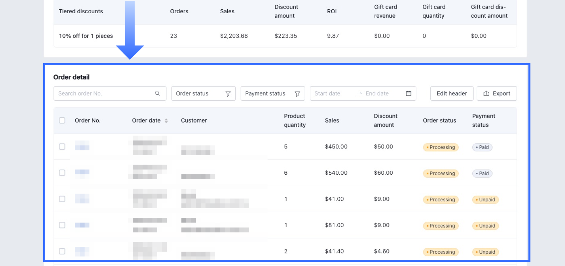Click the arrow between Start and End date
This screenshot has height=266, width=565.
[359, 94]
